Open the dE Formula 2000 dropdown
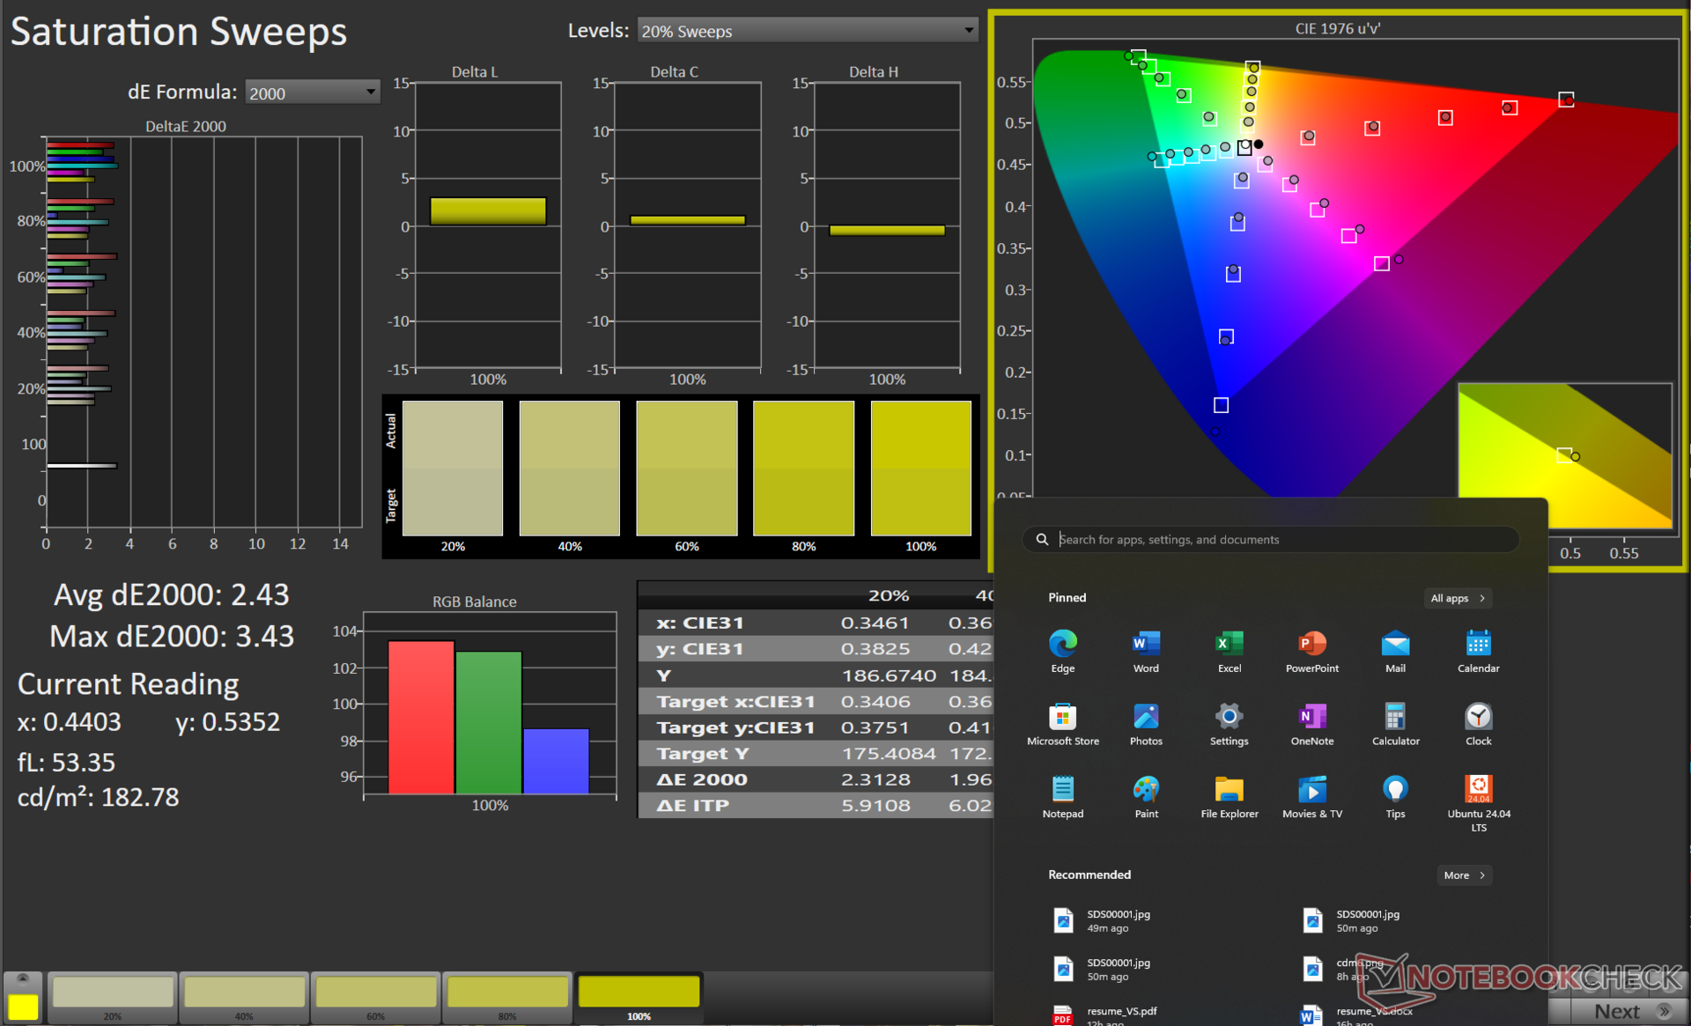Screen dimensions: 1691x1026 pyautogui.click(x=312, y=92)
